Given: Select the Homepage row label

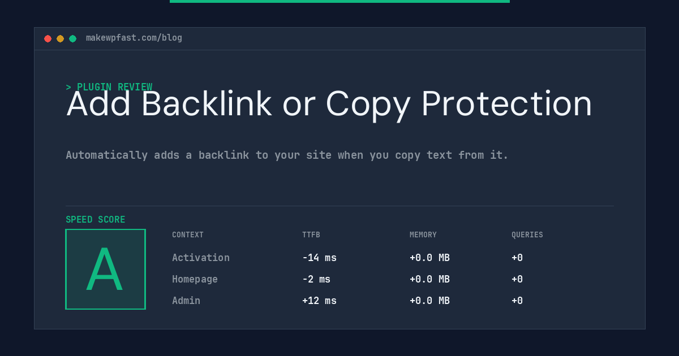Looking at the screenshot, I should click(x=195, y=279).
